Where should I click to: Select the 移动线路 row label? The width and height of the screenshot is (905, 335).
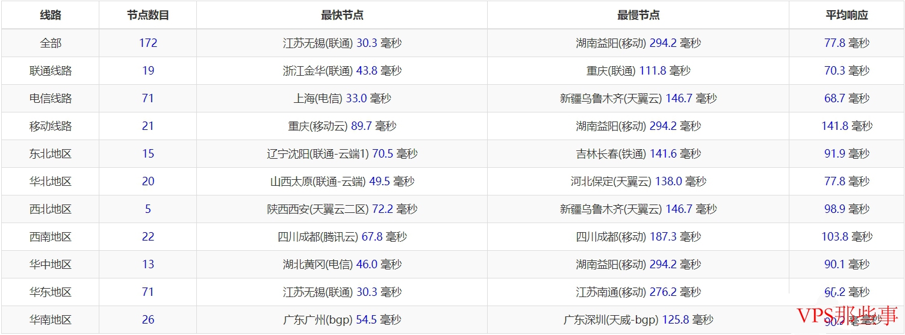[51, 126]
